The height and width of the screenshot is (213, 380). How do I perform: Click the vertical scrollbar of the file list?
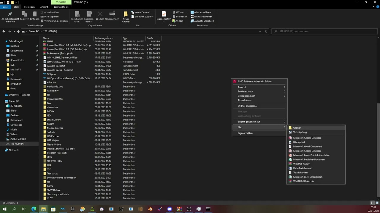(378, 151)
